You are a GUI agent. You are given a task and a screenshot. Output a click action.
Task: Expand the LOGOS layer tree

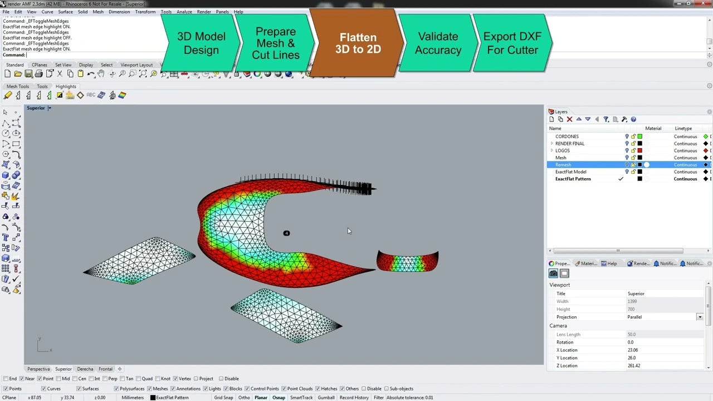coord(552,151)
